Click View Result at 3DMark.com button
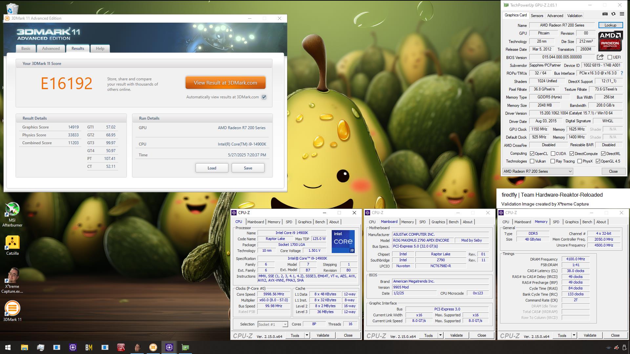The image size is (630, 354). click(x=225, y=83)
